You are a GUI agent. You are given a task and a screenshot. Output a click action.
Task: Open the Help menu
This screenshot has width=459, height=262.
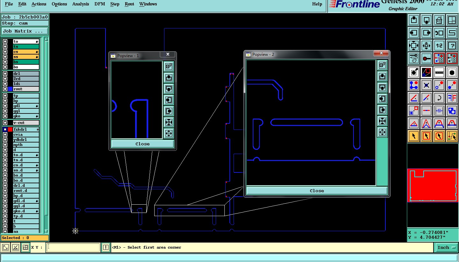(x=317, y=4)
